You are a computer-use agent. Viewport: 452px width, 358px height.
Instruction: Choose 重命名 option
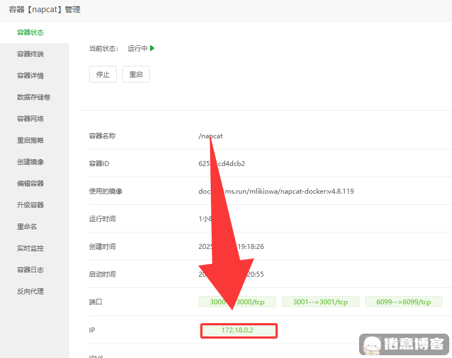pyautogui.click(x=27, y=227)
